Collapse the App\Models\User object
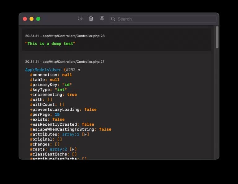The image size is (238, 184). click(79, 70)
